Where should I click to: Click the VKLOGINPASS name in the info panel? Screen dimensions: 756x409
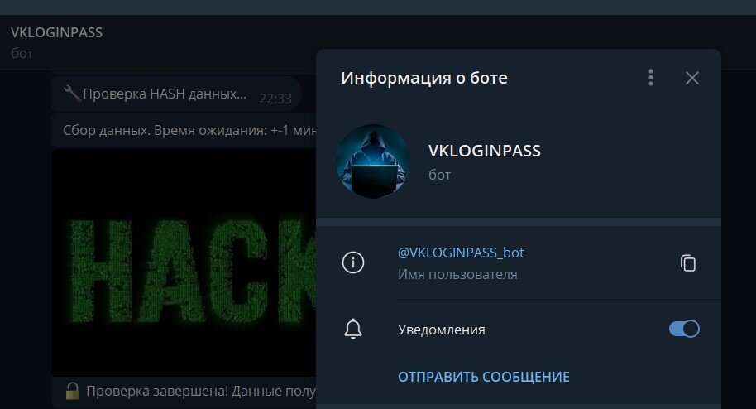coord(484,151)
